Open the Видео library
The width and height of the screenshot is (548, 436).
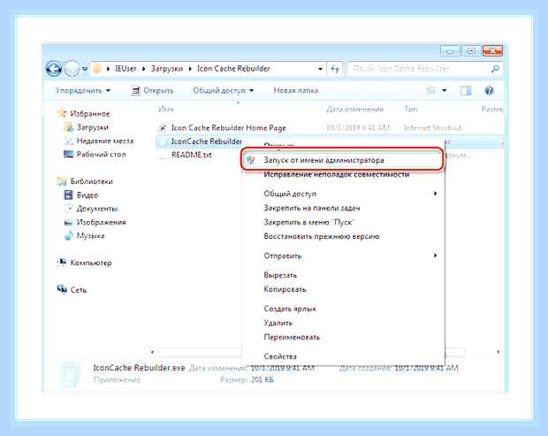88,195
